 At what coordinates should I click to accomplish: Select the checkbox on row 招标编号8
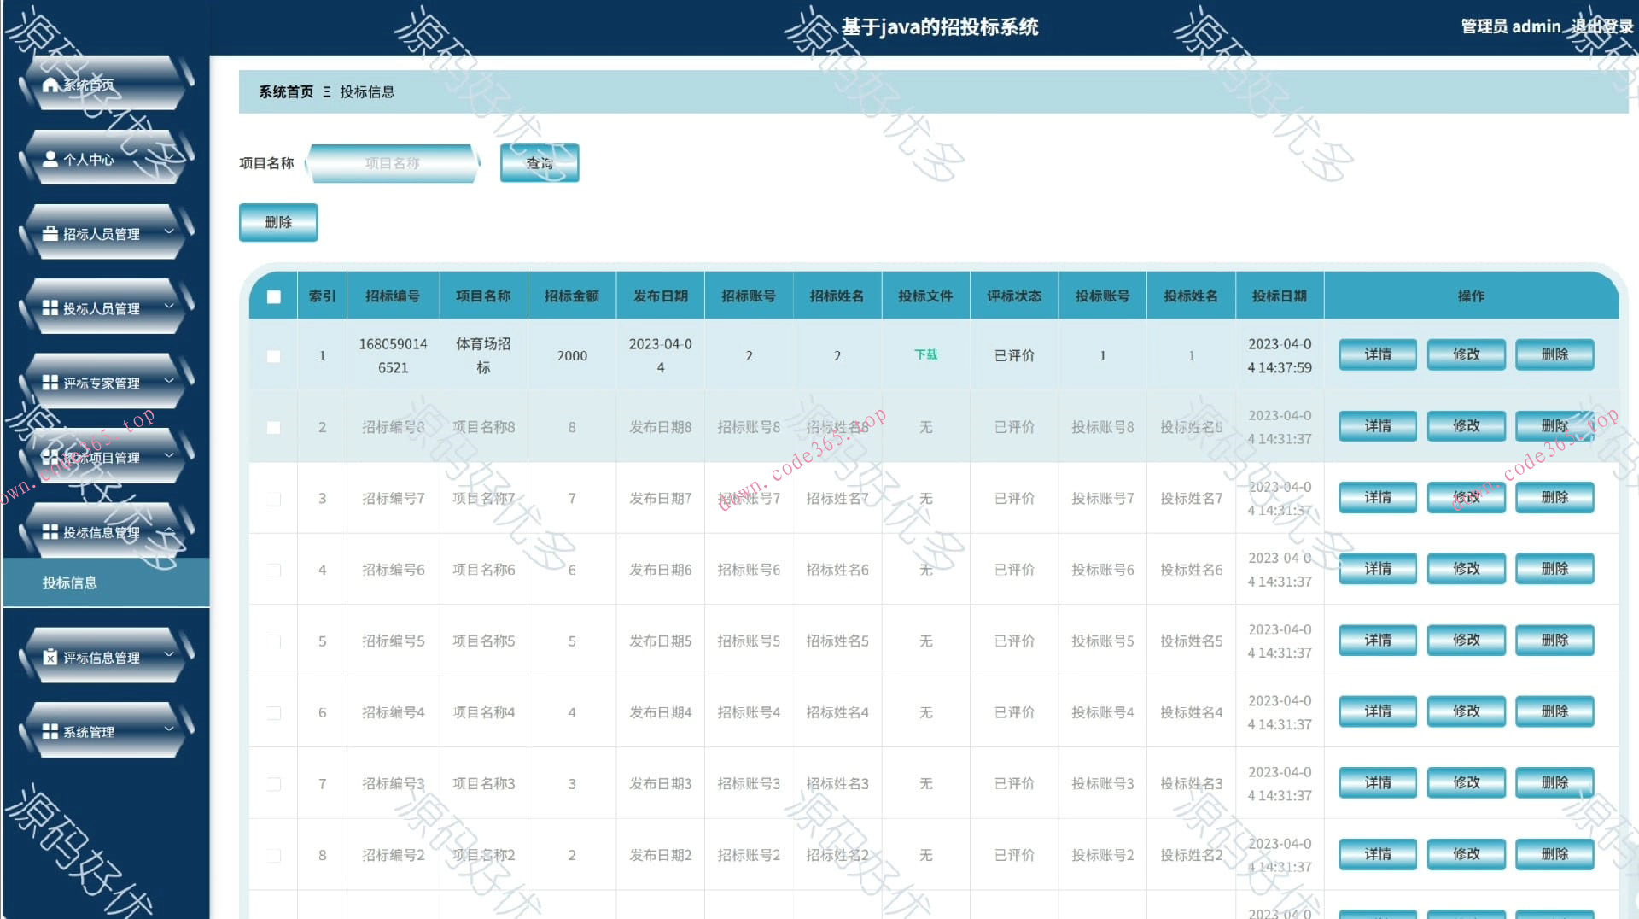click(x=273, y=426)
